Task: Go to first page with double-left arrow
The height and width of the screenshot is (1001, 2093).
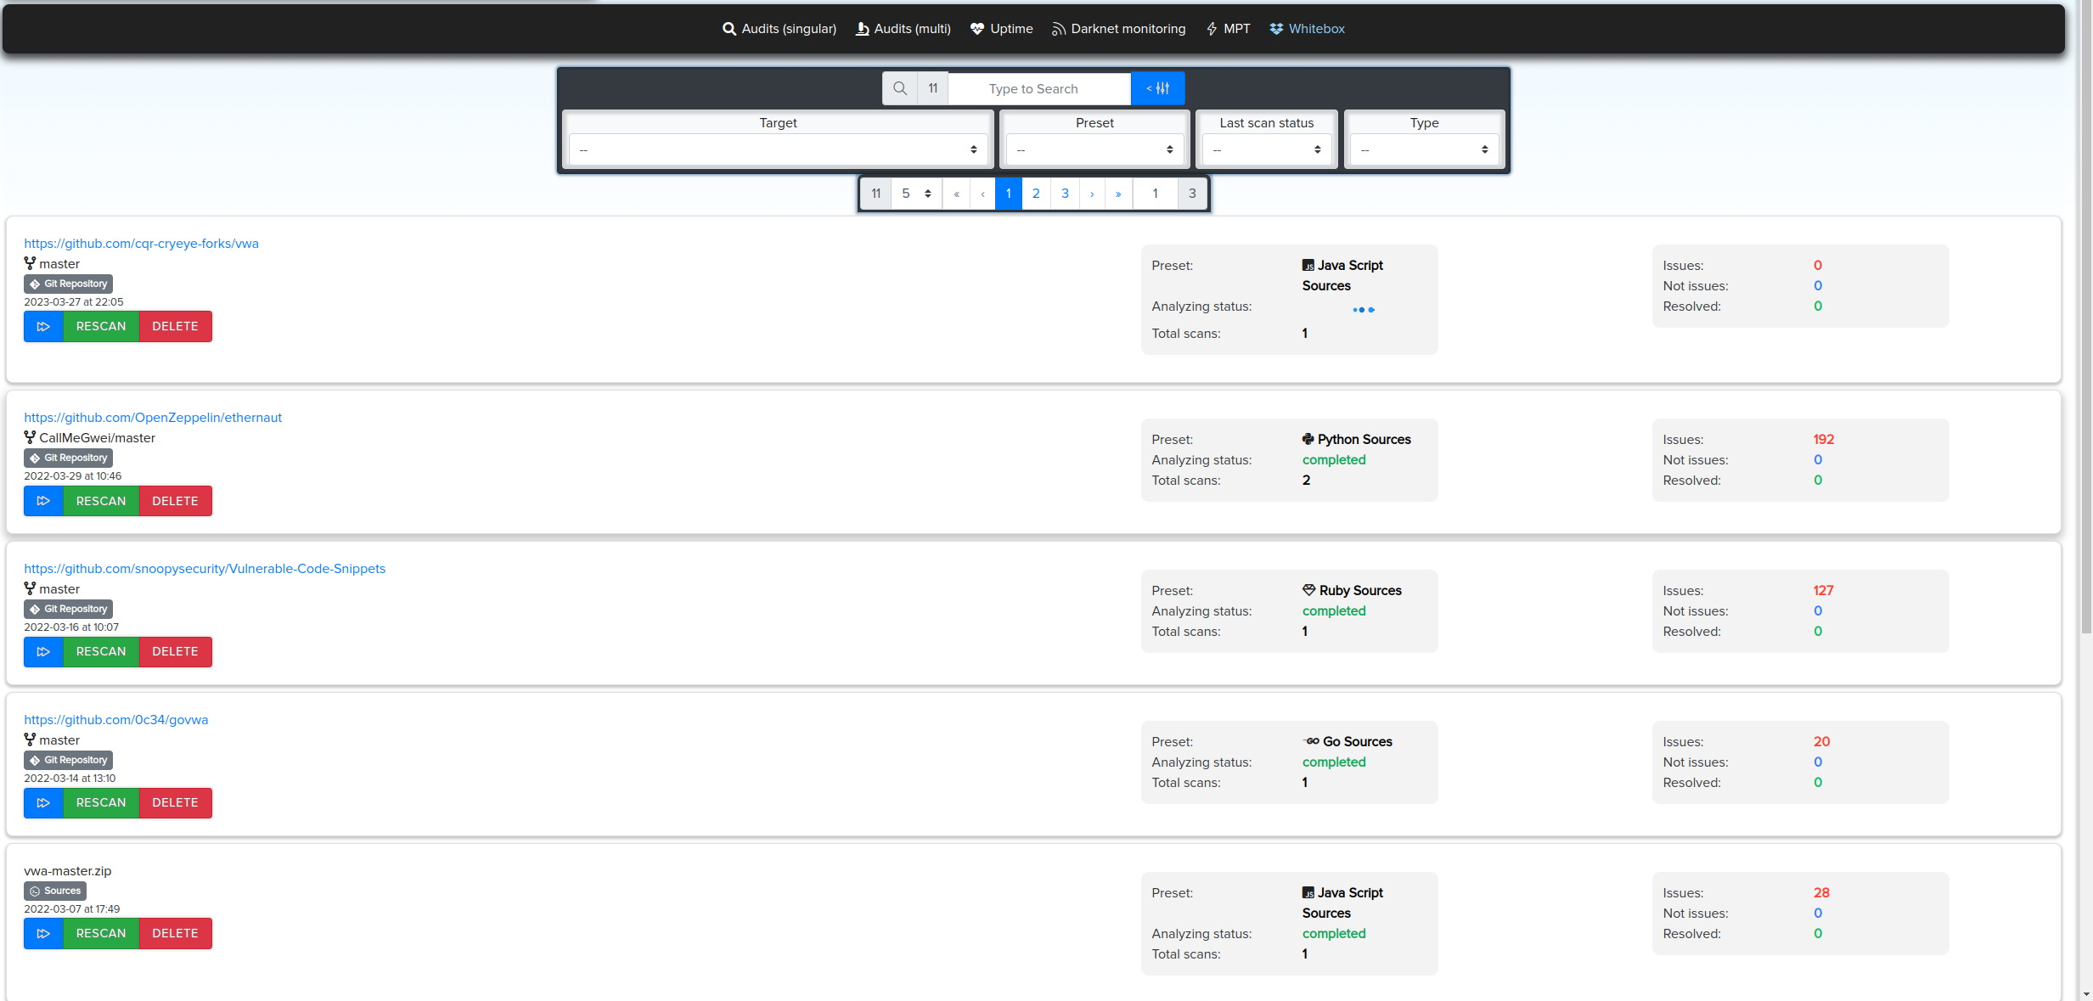Action: click(956, 194)
